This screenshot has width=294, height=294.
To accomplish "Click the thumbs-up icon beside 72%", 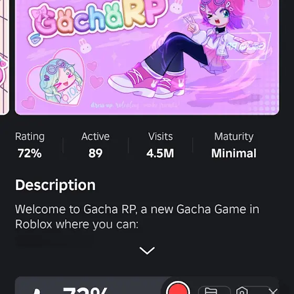I will click(37, 291).
